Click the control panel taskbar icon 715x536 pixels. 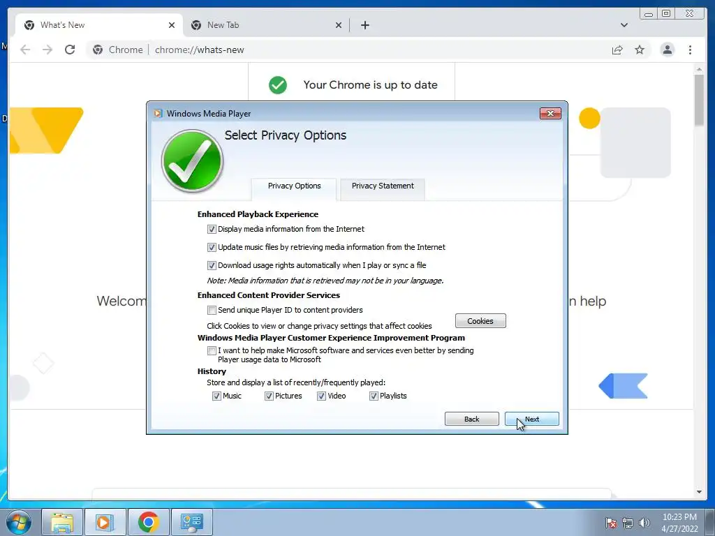191,522
